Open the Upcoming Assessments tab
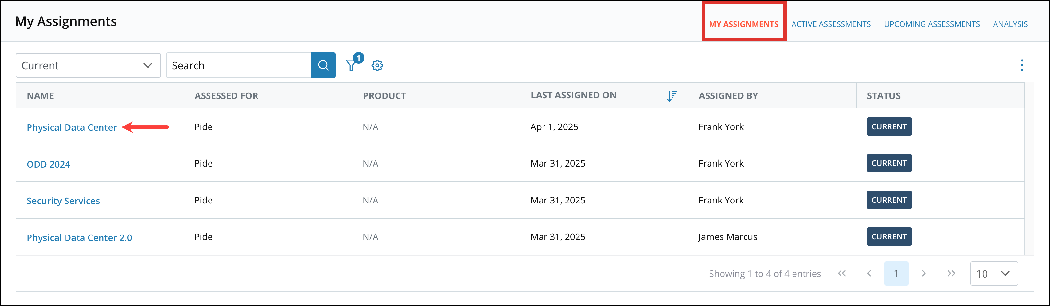Image resolution: width=1050 pixels, height=306 pixels. (932, 24)
